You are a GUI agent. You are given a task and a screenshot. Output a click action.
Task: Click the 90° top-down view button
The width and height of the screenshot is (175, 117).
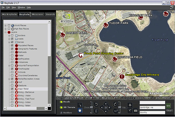click(x=116, y=111)
